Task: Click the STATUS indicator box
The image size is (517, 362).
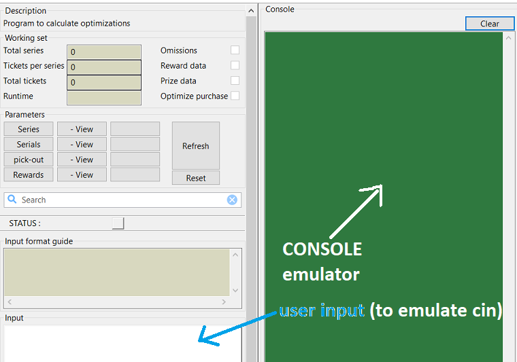Action: tap(118, 223)
